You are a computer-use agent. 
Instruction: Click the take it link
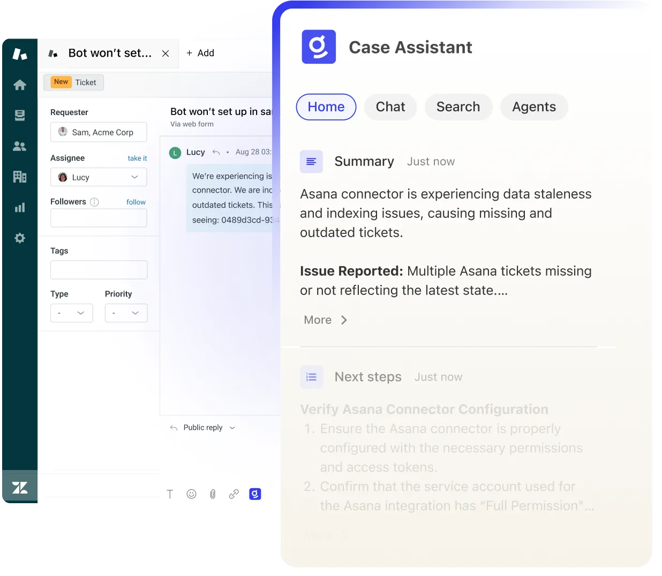coord(137,158)
